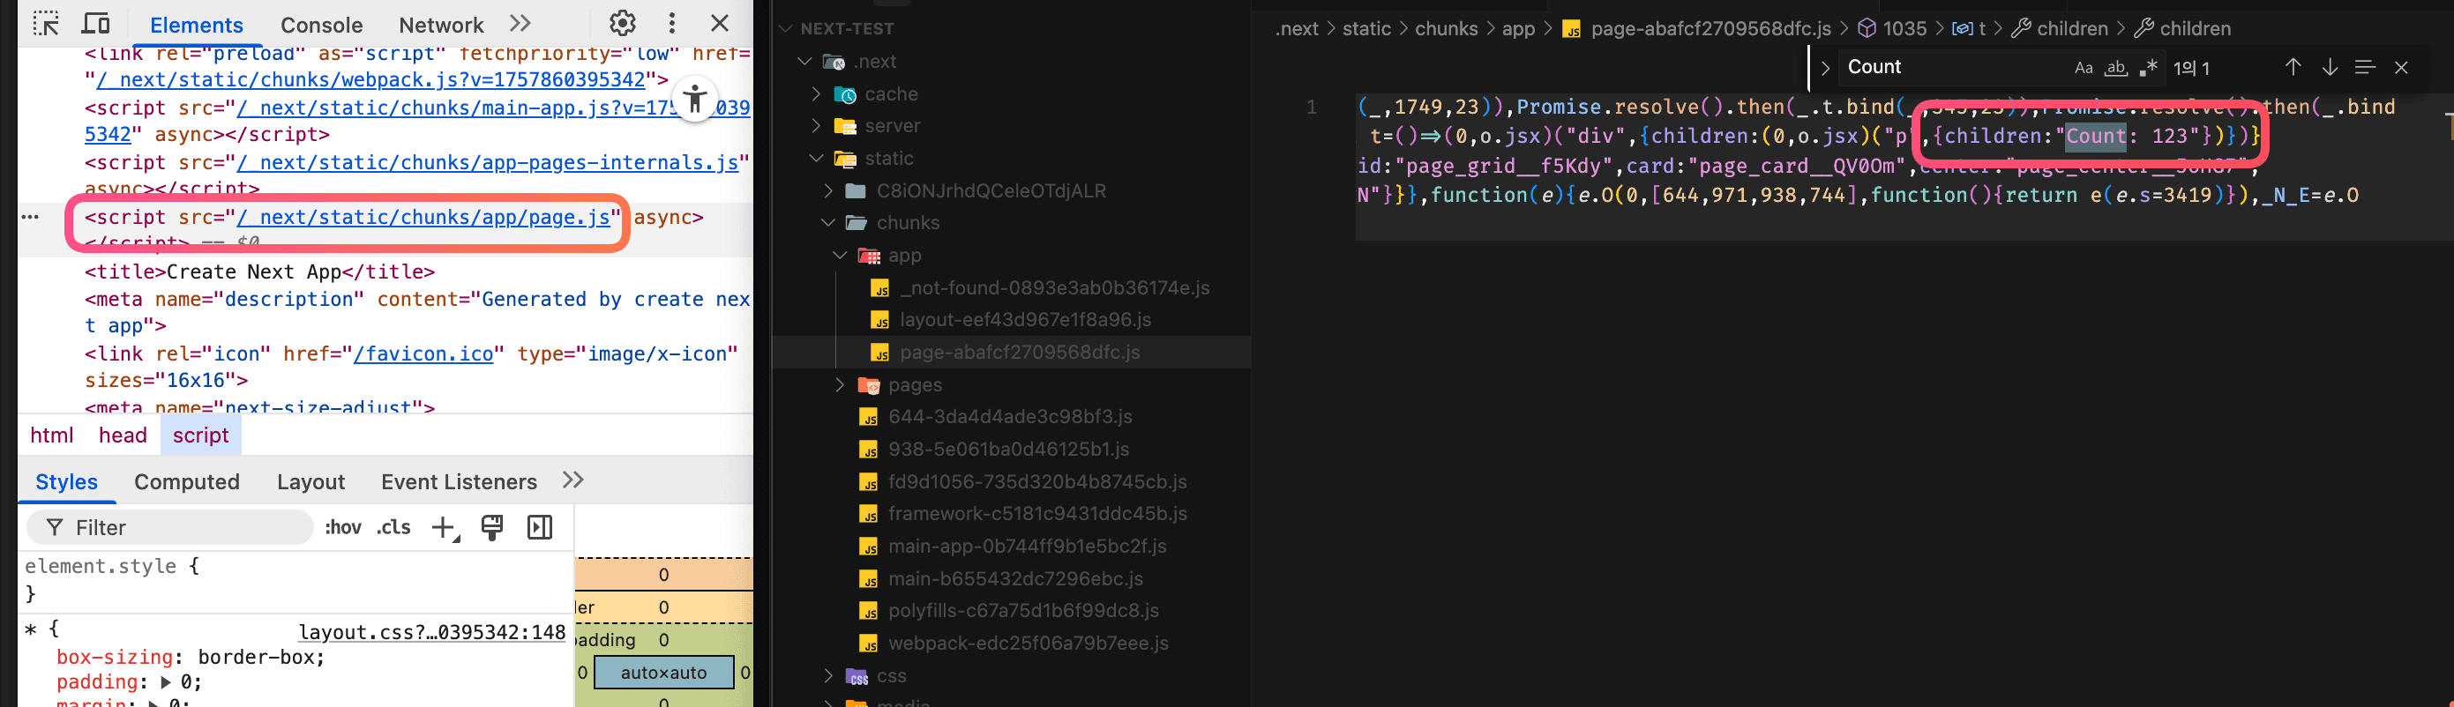Click the new style rule plus icon
Screen dimensions: 2454x707
444,528
